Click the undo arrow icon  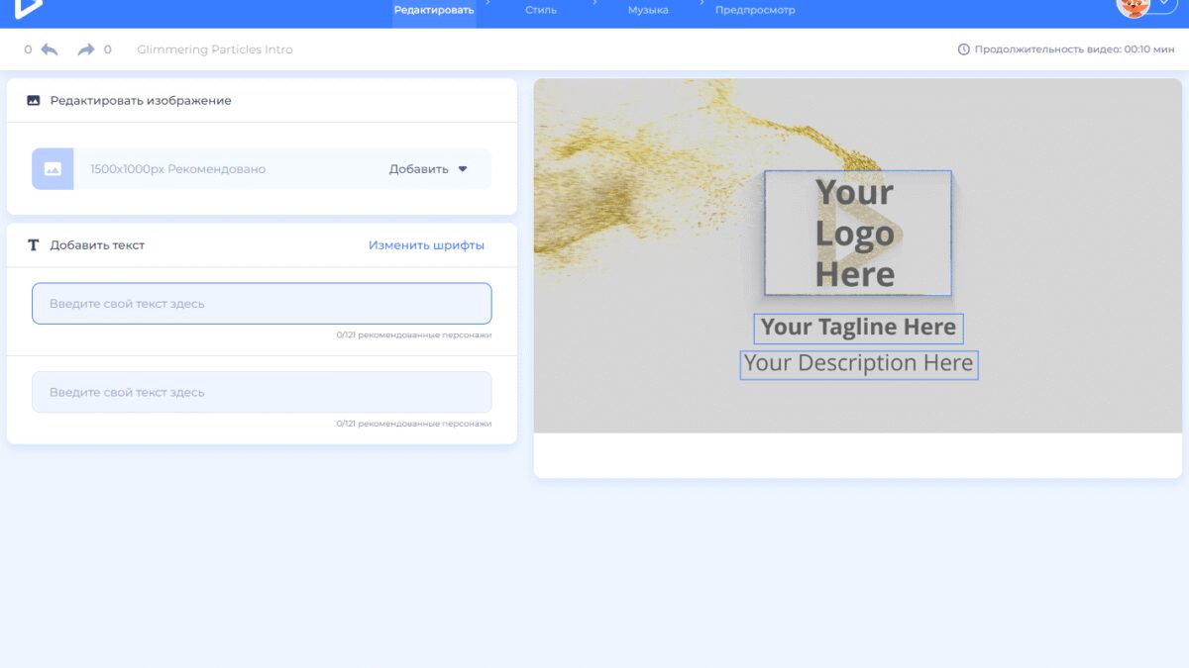pyautogui.click(x=50, y=49)
